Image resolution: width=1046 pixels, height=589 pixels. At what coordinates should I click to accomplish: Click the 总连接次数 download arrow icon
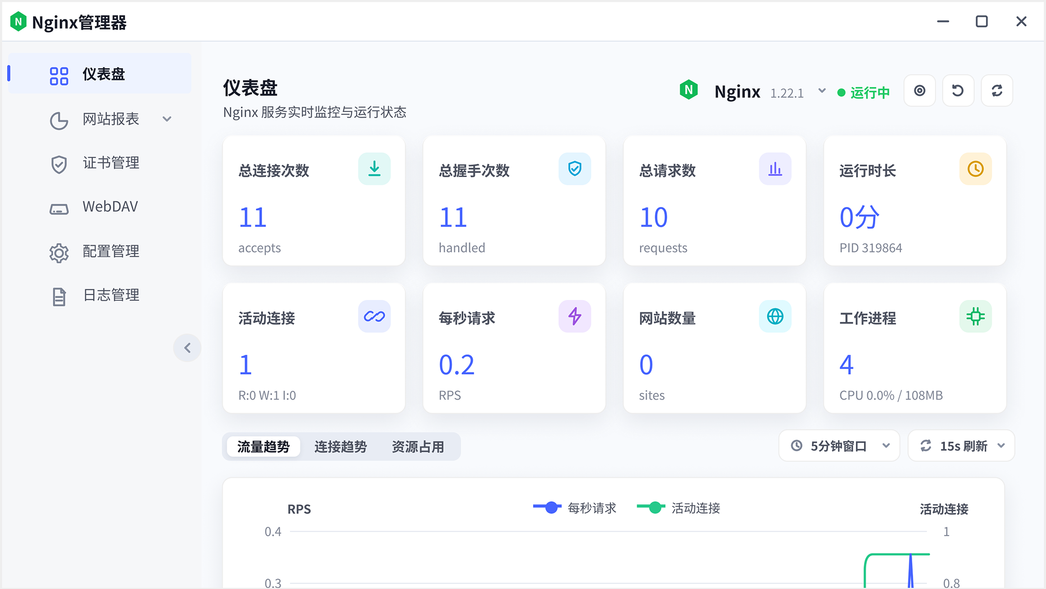point(374,169)
